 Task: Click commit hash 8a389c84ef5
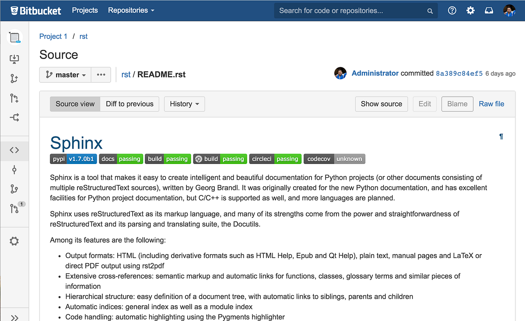click(x=459, y=73)
